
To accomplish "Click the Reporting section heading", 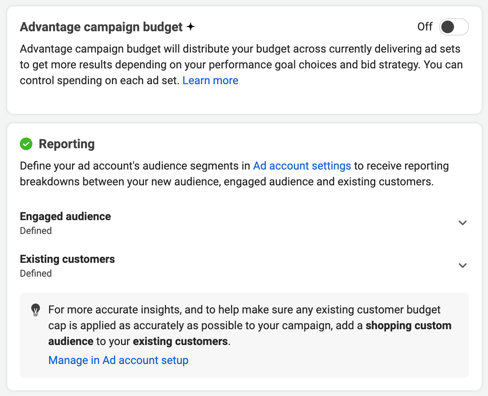I will [66, 144].
